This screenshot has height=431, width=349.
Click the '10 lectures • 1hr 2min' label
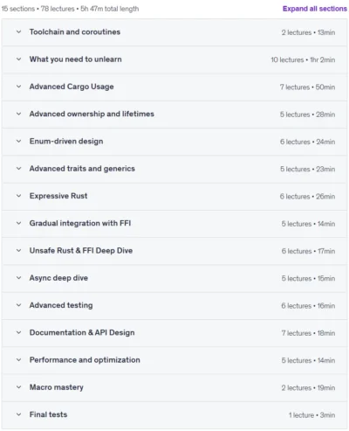point(303,59)
